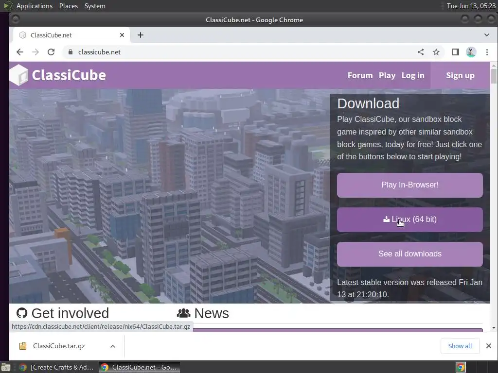Screen dimensions: 498x373
Task: Click the Play In-Browser! button
Action: tap(409, 185)
